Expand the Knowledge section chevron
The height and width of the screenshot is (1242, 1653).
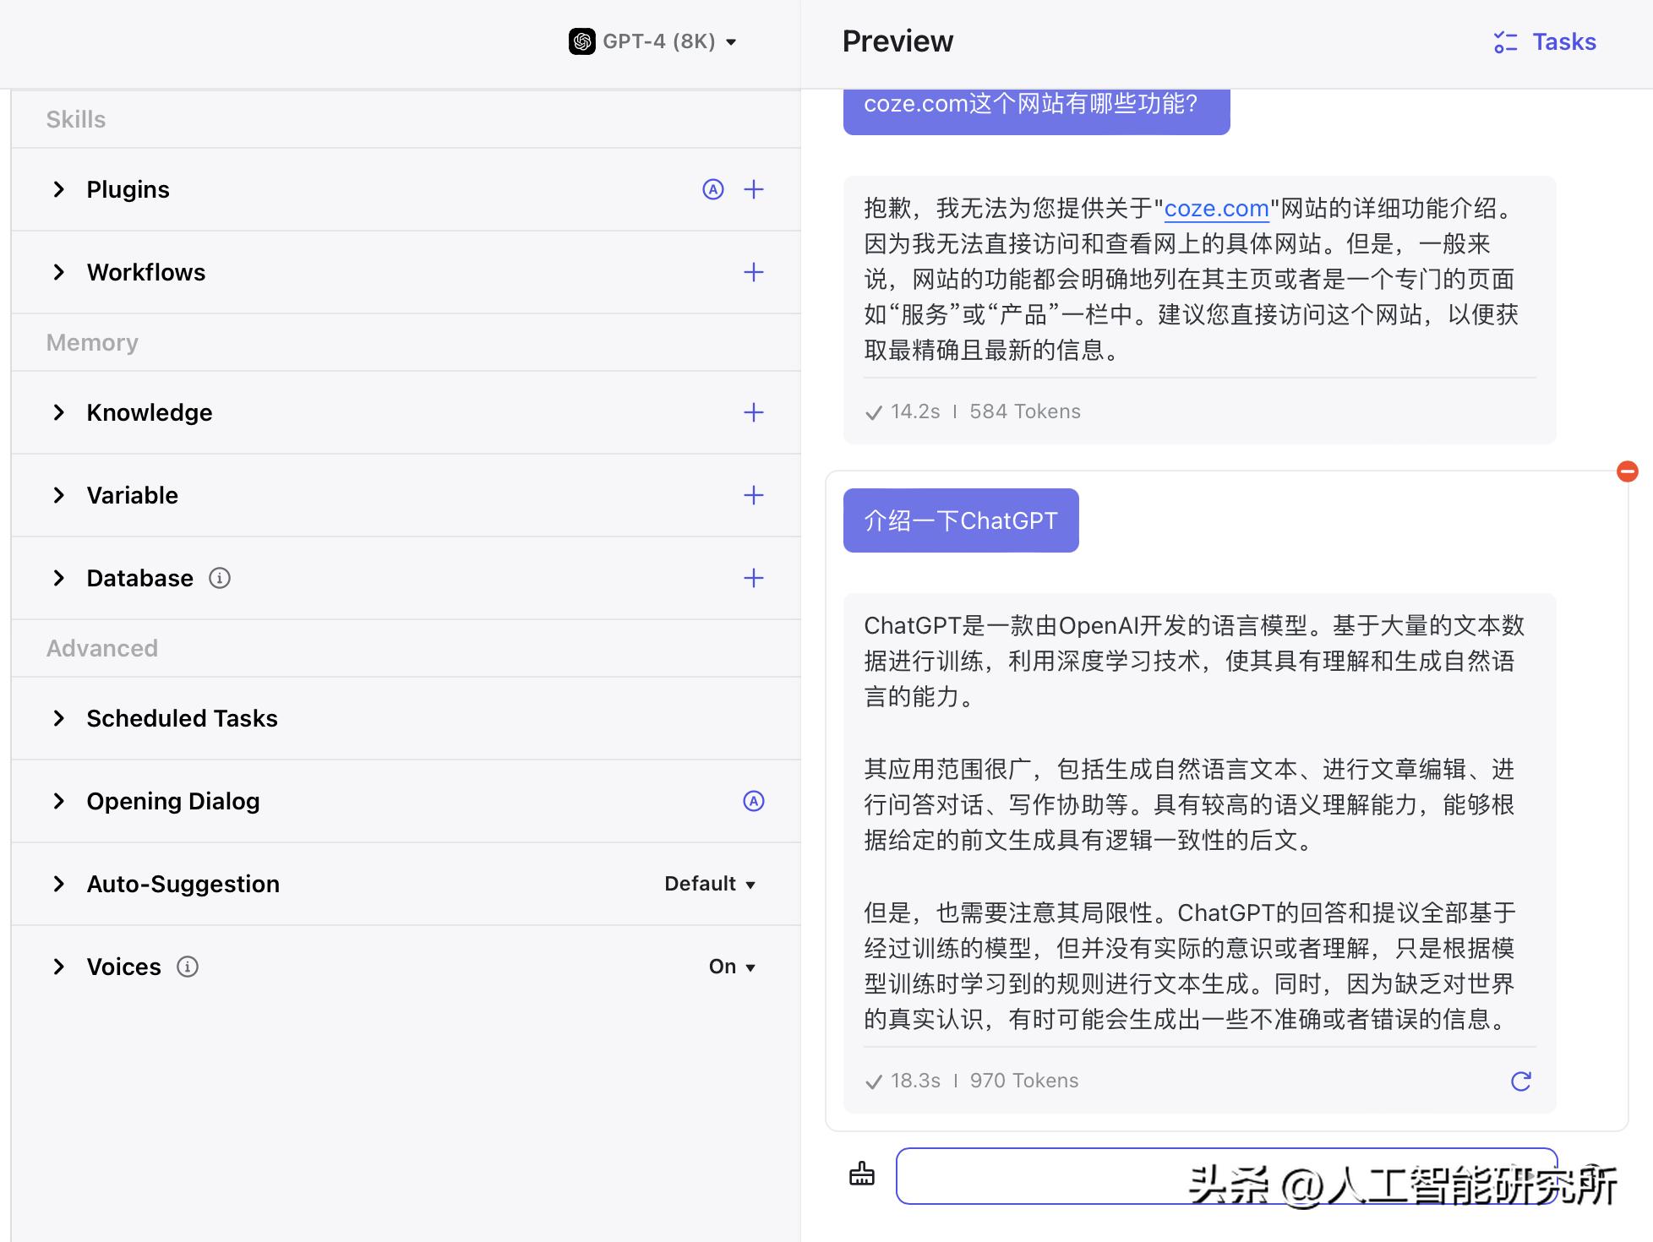[58, 412]
